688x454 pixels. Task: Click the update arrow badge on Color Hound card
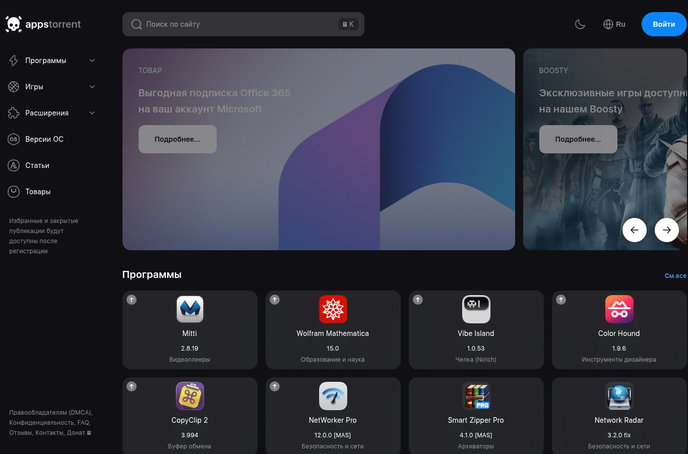(561, 300)
